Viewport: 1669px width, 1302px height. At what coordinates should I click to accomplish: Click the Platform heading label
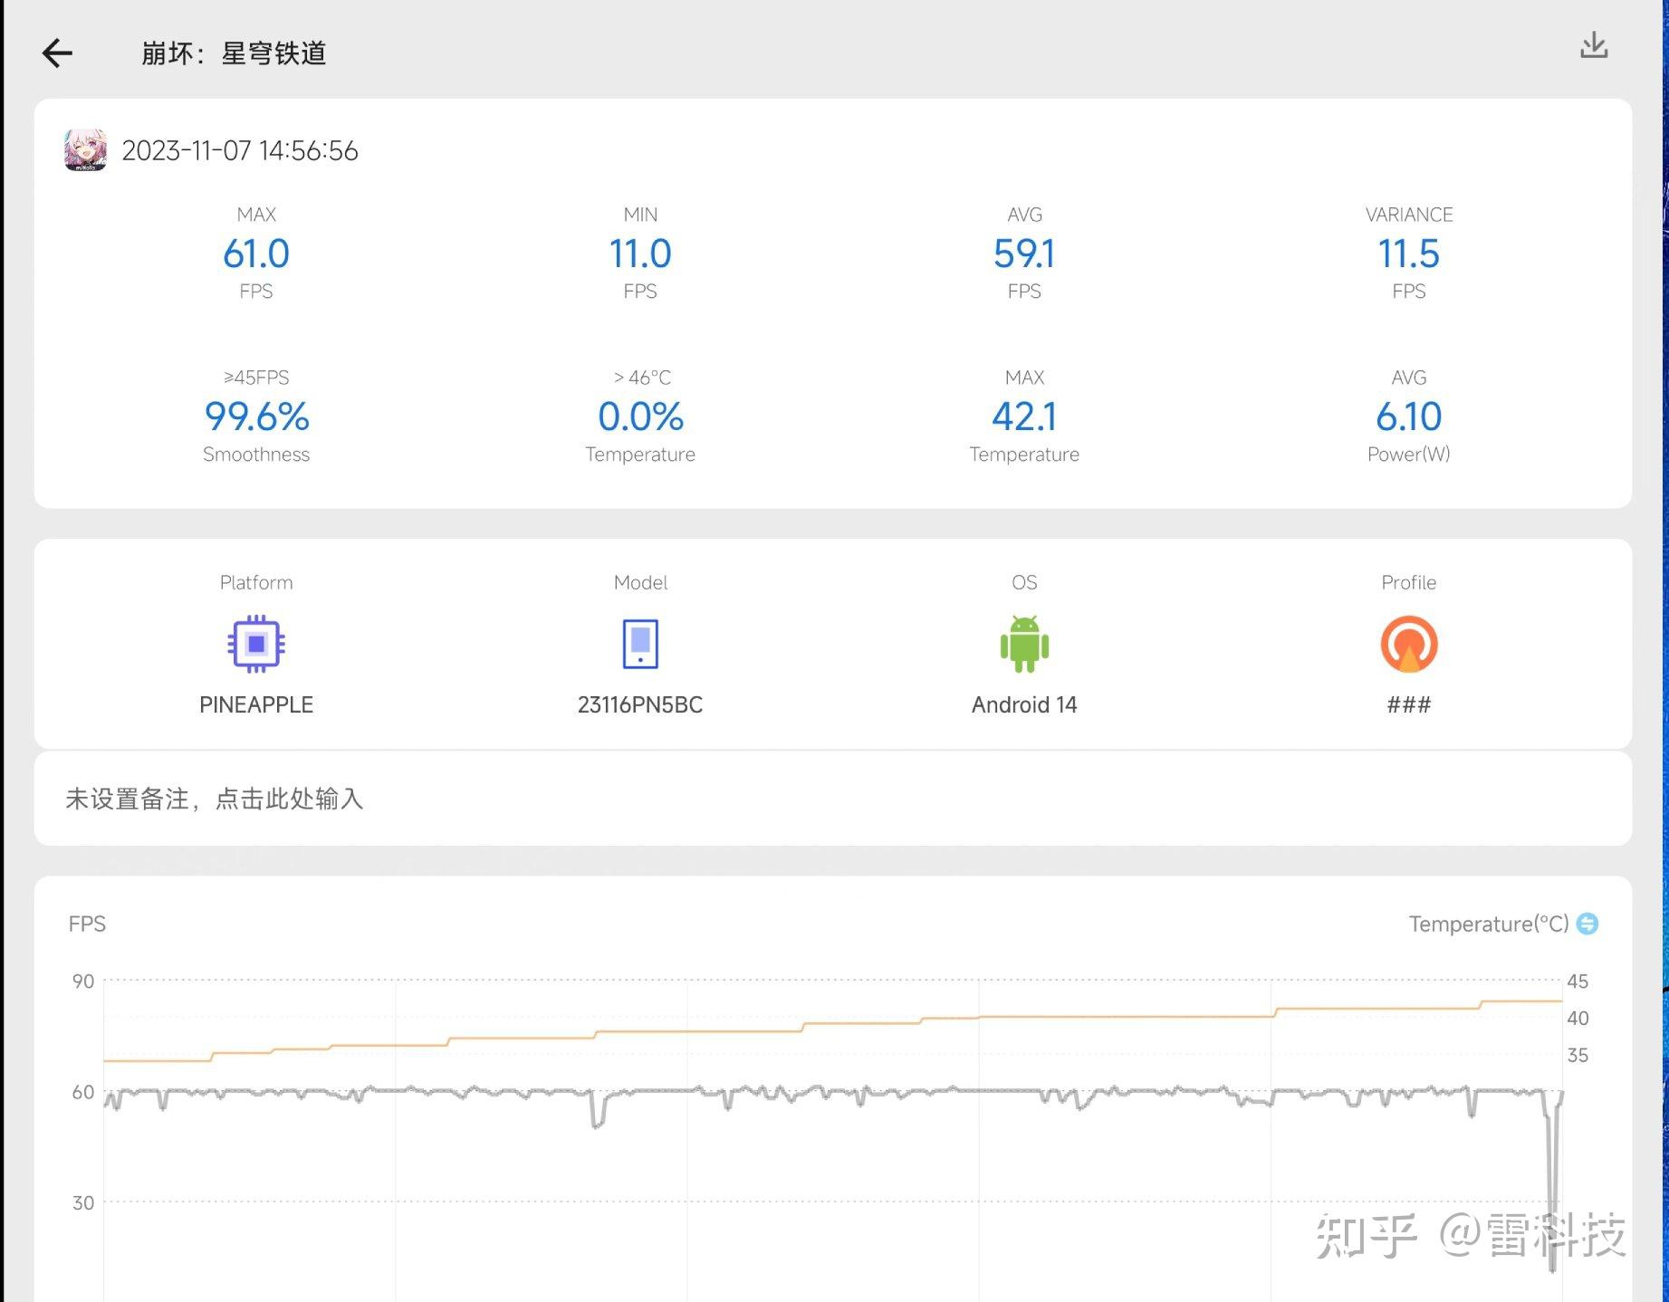pyautogui.click(x=256, y=582)
